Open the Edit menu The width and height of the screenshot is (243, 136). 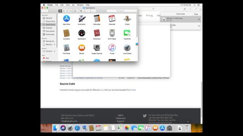[62, 5]
